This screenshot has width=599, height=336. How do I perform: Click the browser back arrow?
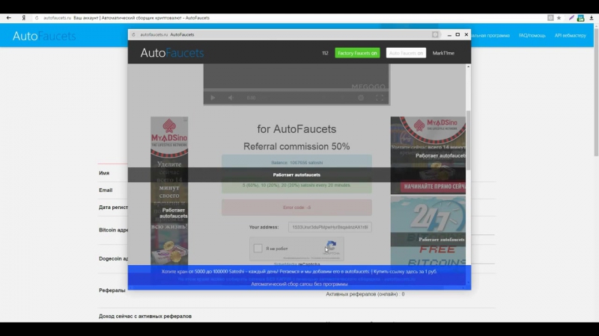point(9,16)
